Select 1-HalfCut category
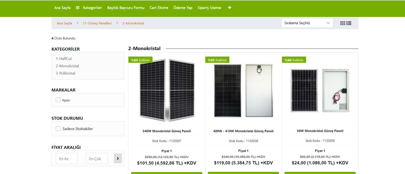The image size is (405, 174). (64, 58)
